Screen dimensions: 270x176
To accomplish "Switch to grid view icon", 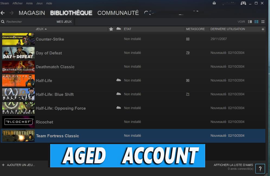I will point(263,22).
